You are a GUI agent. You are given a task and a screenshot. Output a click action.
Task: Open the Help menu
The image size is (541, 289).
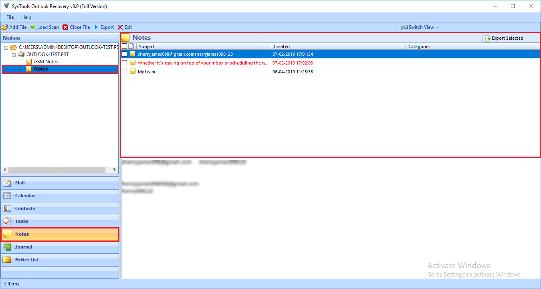(x=26, y=17)
